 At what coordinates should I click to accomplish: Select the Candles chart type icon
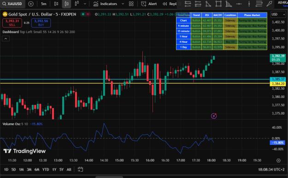coord(66,4)
